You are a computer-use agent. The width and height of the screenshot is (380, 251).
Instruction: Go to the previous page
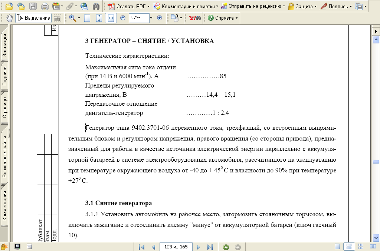pos(153,247)
